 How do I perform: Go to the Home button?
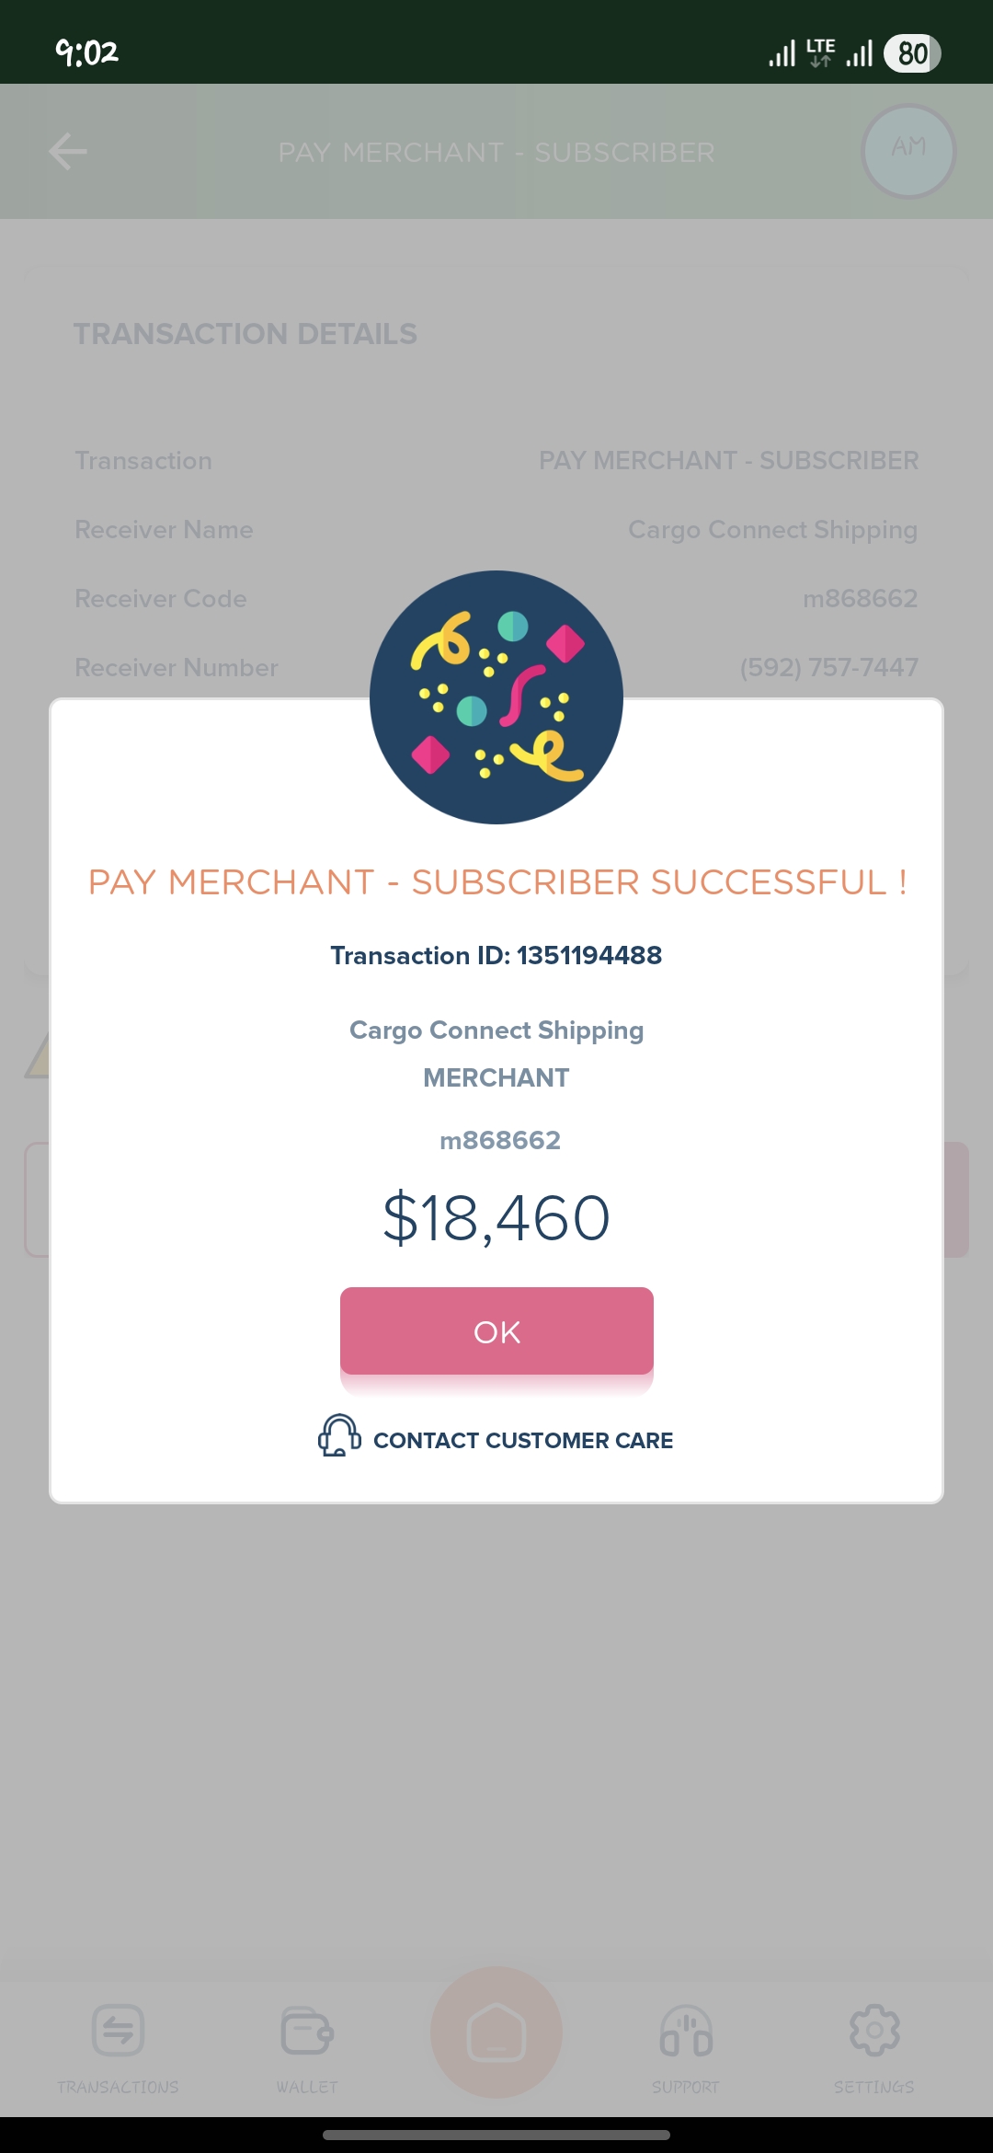[x=496, y=2032]
